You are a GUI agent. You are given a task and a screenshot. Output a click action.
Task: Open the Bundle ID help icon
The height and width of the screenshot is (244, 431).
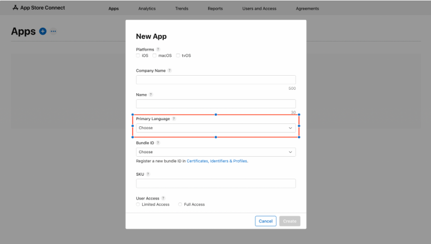click(158, 142)
